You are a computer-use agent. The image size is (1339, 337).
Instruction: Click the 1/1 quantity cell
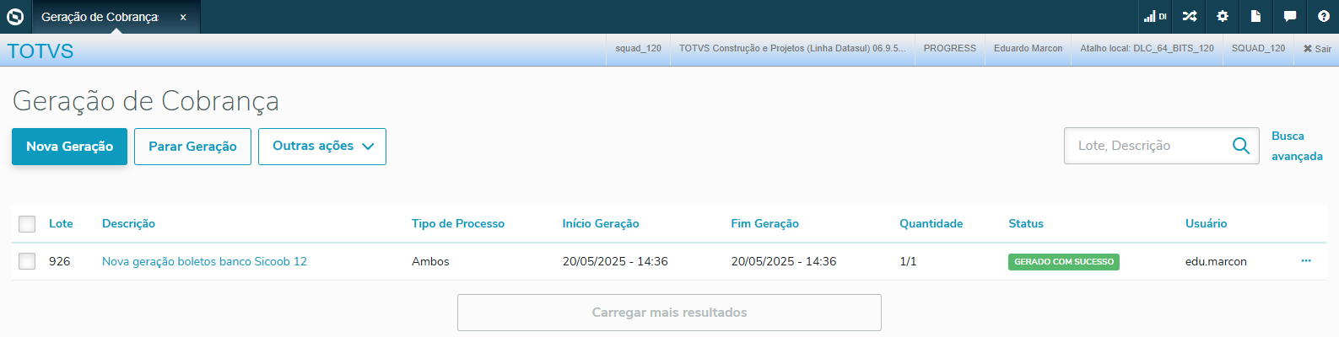click(x=908, y=261)
